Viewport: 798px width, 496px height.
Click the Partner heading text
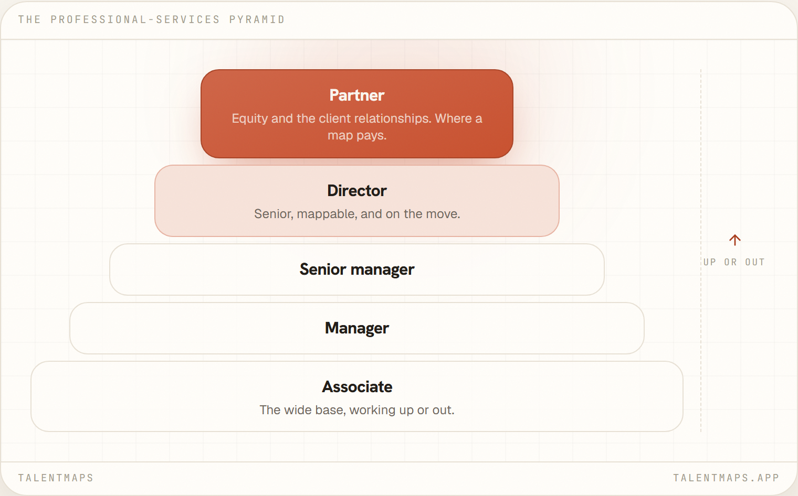(357, 95)
